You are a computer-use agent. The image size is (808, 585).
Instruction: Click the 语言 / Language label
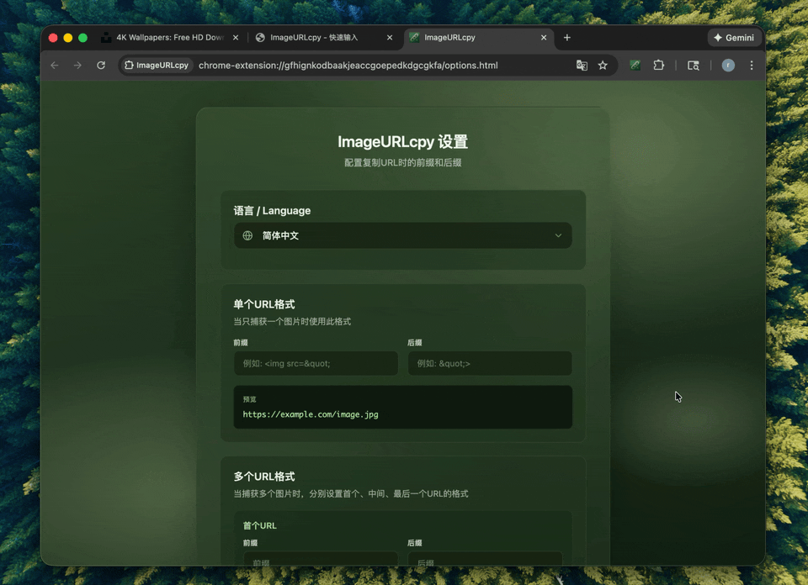click(x=272, y=210)
